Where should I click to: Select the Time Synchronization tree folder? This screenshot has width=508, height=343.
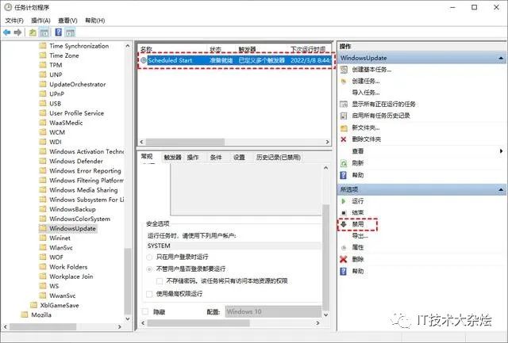[79, 46]
